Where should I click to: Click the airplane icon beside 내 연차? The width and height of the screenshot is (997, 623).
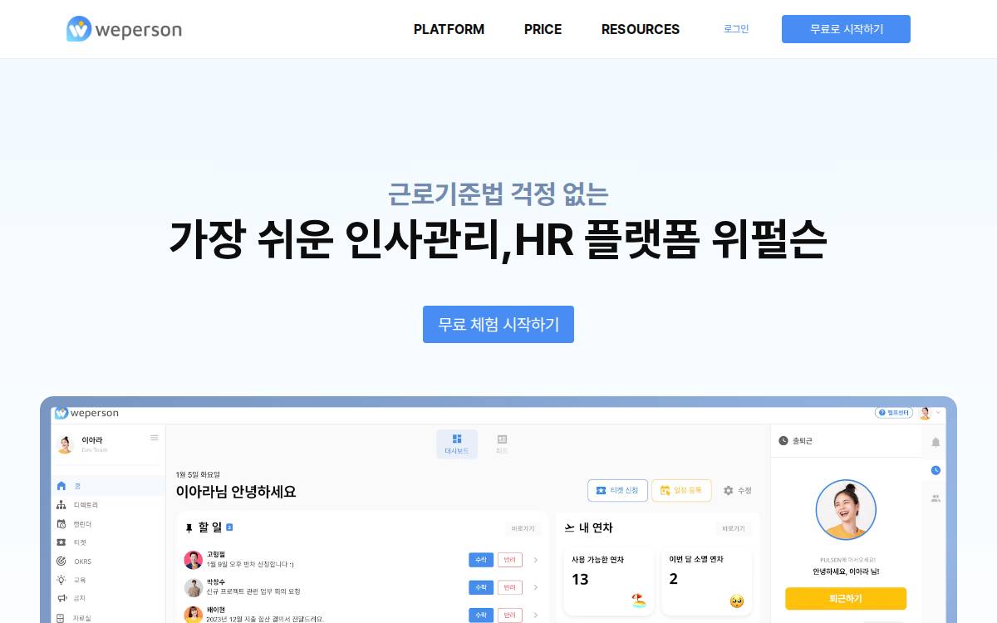coord(569,528)
